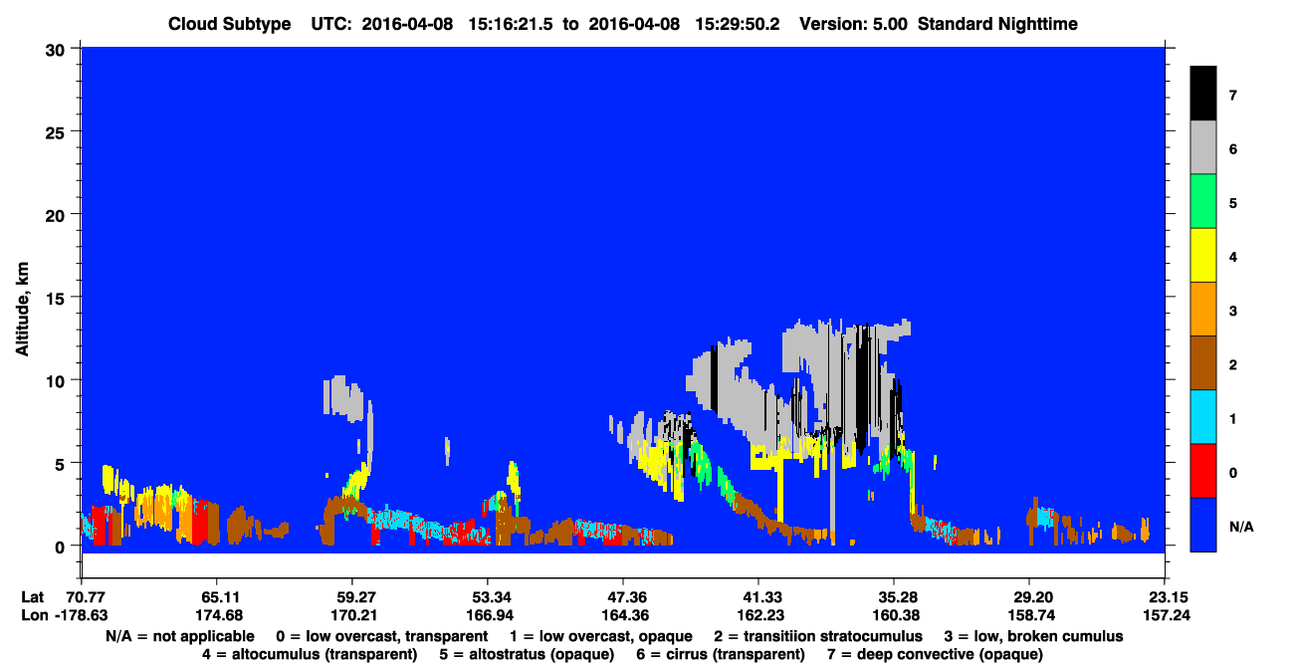The height and width of the screenshot is (664, 1294).
Task: Click the orange colorbar segment labeled 3
Action: pyautogui.click(x=1202, y=309)
